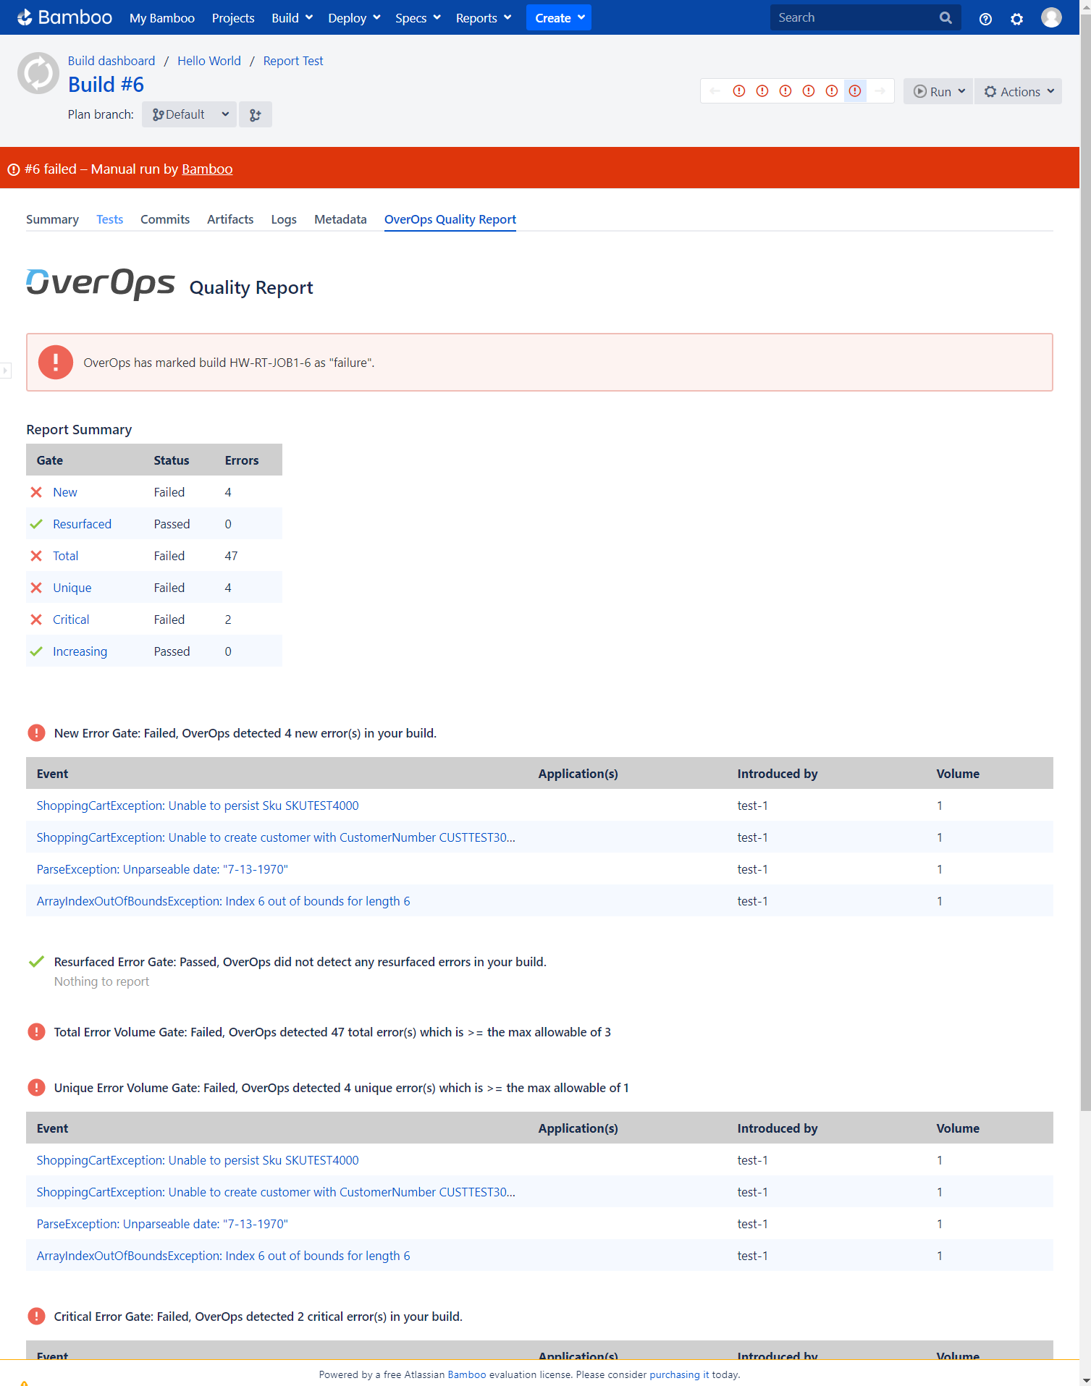Open the Build dropdown menu
Viewport: 1091px width, 1386px height.
tap(292, 18)
